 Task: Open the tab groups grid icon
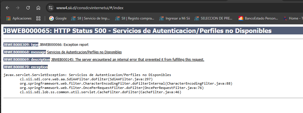pos(38,18)
